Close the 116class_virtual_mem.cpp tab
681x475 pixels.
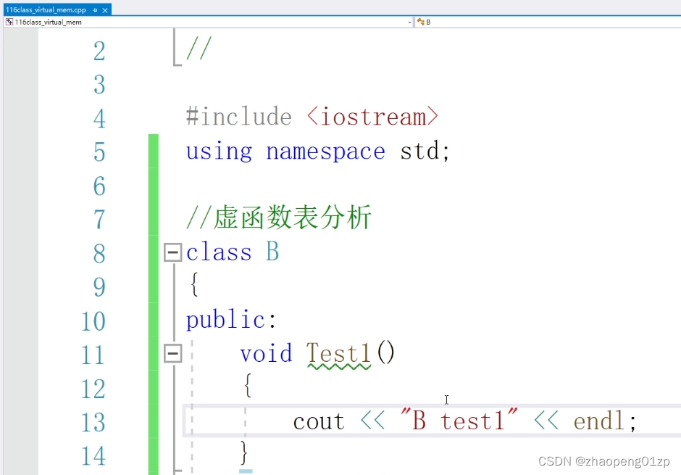pos(105,10)
